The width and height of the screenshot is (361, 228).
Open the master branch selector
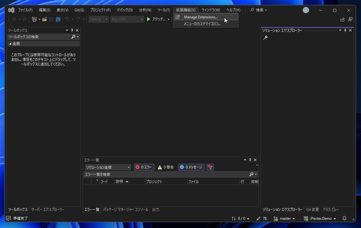tap(284, 218)
